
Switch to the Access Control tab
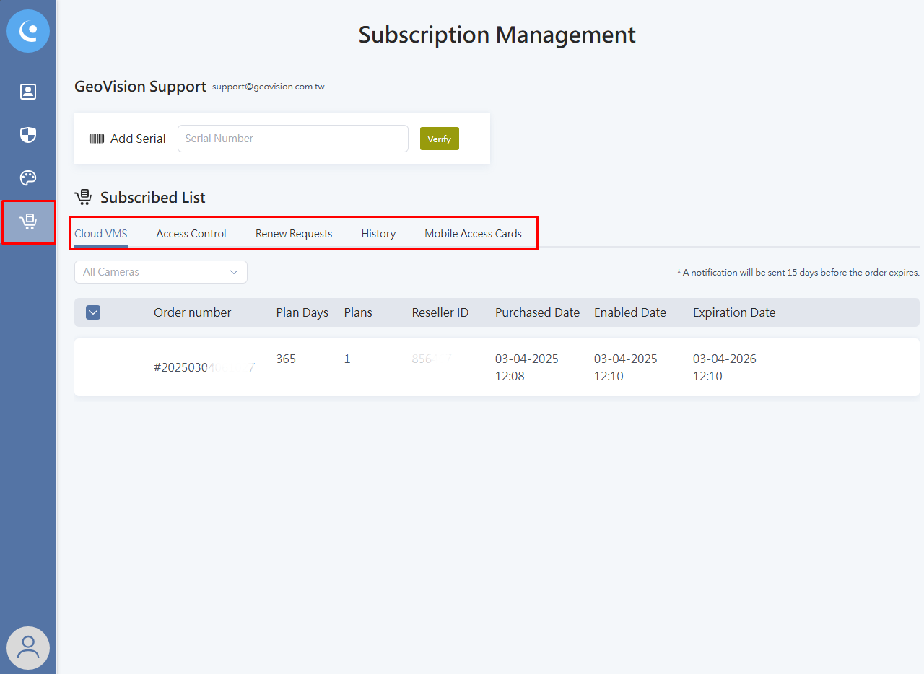pos(191,234)
